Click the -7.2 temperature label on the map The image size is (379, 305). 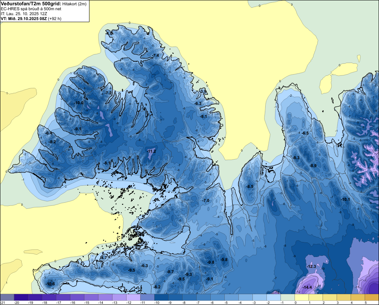pos(108,93)
